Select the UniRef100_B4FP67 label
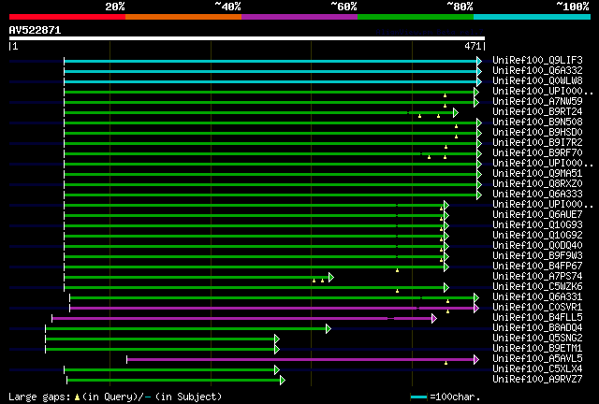Viewport: 599px width, 404px height. (537, 267)
